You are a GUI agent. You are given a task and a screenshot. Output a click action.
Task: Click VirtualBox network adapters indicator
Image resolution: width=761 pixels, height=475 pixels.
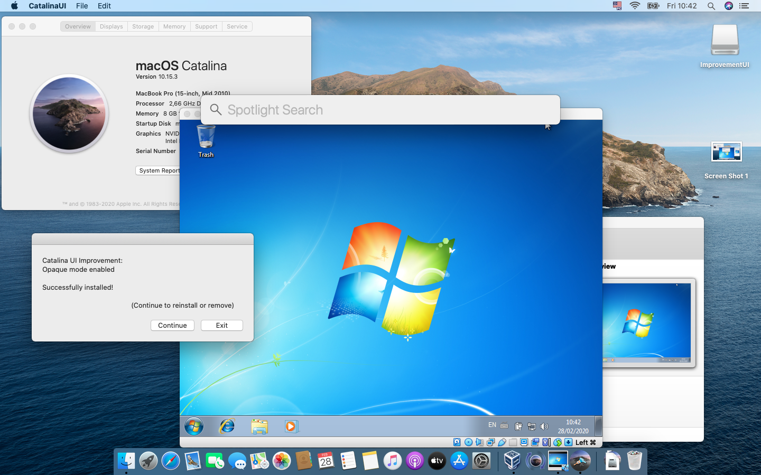[x=490, y=442]
